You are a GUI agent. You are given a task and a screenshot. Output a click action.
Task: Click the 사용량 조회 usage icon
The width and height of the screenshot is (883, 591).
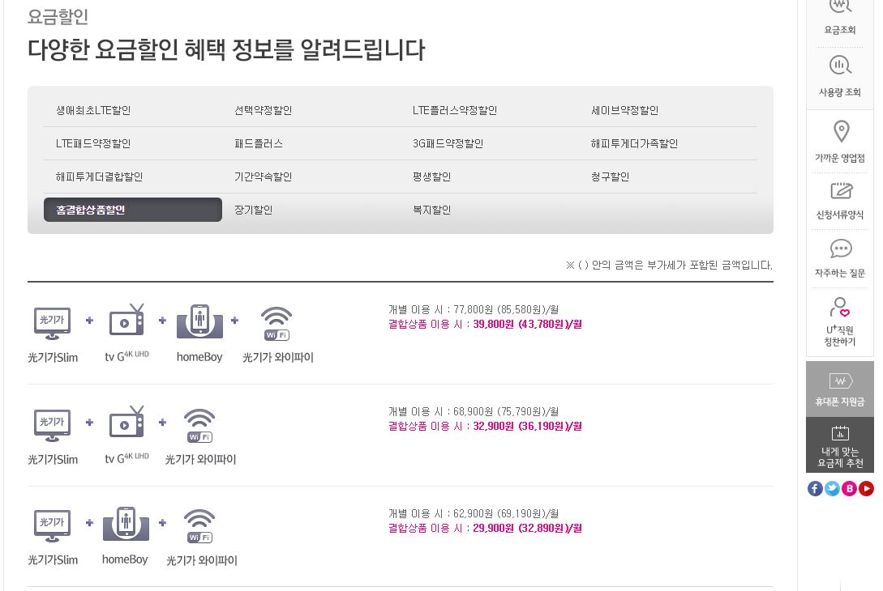coord(840,66)
